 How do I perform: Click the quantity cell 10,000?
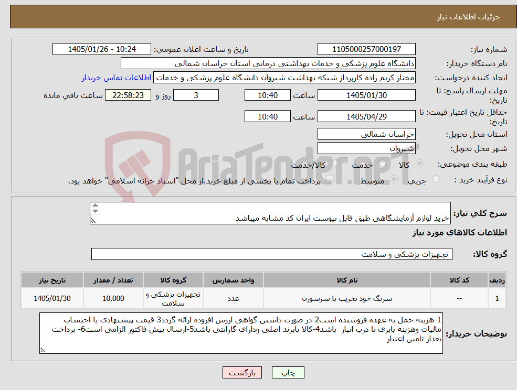pos(113,298)
